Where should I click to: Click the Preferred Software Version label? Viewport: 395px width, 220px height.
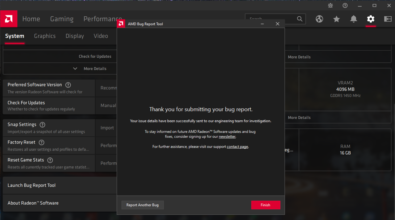point(35,85)
